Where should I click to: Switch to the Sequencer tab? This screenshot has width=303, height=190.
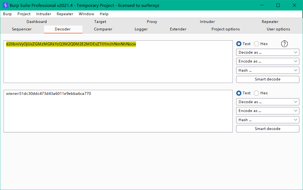point(22,29)
